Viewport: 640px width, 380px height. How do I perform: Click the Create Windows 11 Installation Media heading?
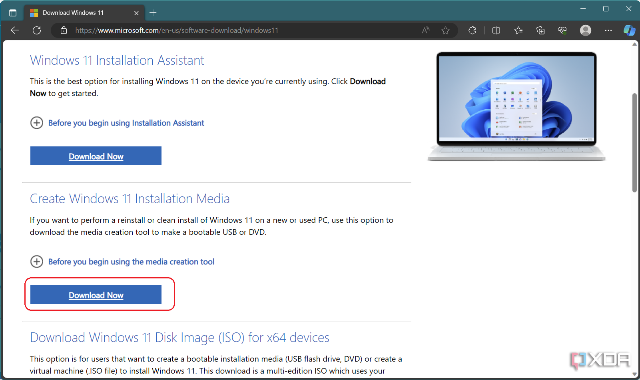point(130,199)
